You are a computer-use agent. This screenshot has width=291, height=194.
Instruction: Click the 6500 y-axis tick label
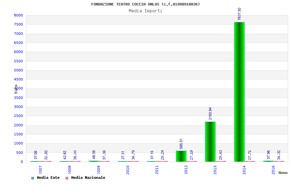[18, 43]
